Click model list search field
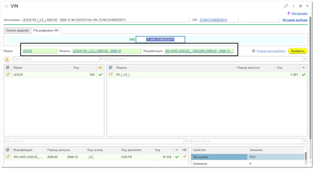 tap(205, 59)
